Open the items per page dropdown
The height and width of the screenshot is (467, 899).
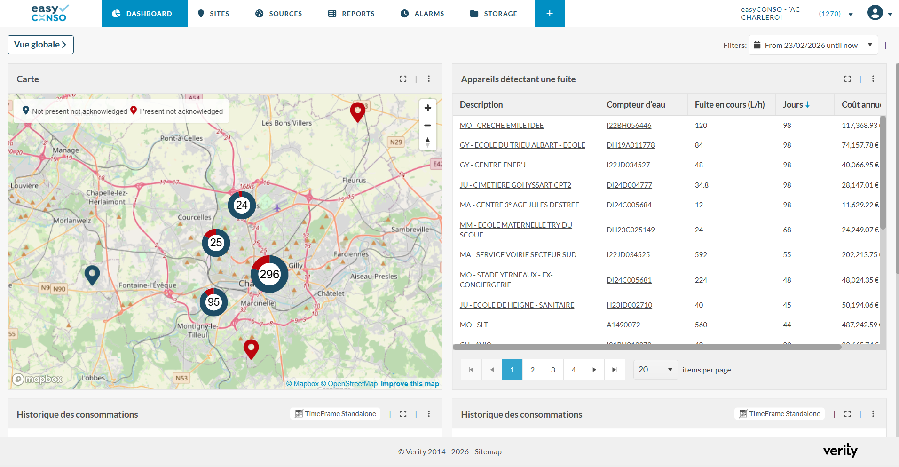[655, 370]
